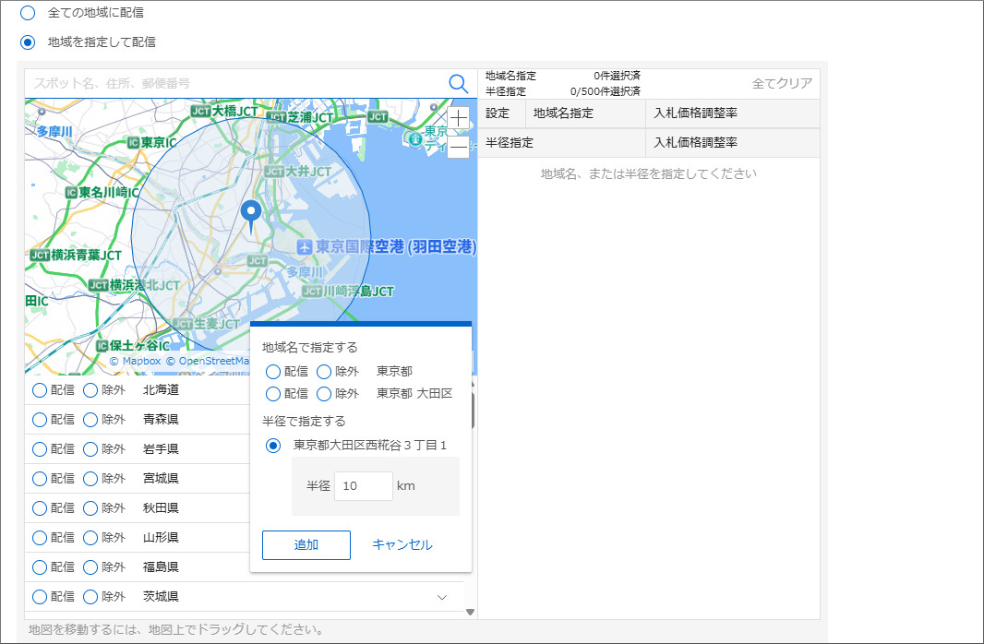Image resolution: width=984 pixels, height=644 pixels.
Task: Choose 除外 for 北海道
Action: point(90,390)
